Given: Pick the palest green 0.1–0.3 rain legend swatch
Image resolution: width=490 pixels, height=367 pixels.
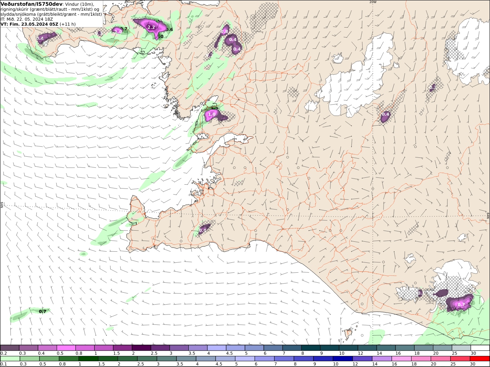Looking at the screenshot, I should pyautogui.click(x=10, y=359).
